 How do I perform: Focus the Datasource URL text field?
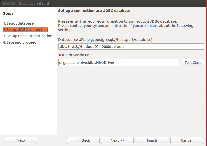pyautogui.click(x=131, y=47)
